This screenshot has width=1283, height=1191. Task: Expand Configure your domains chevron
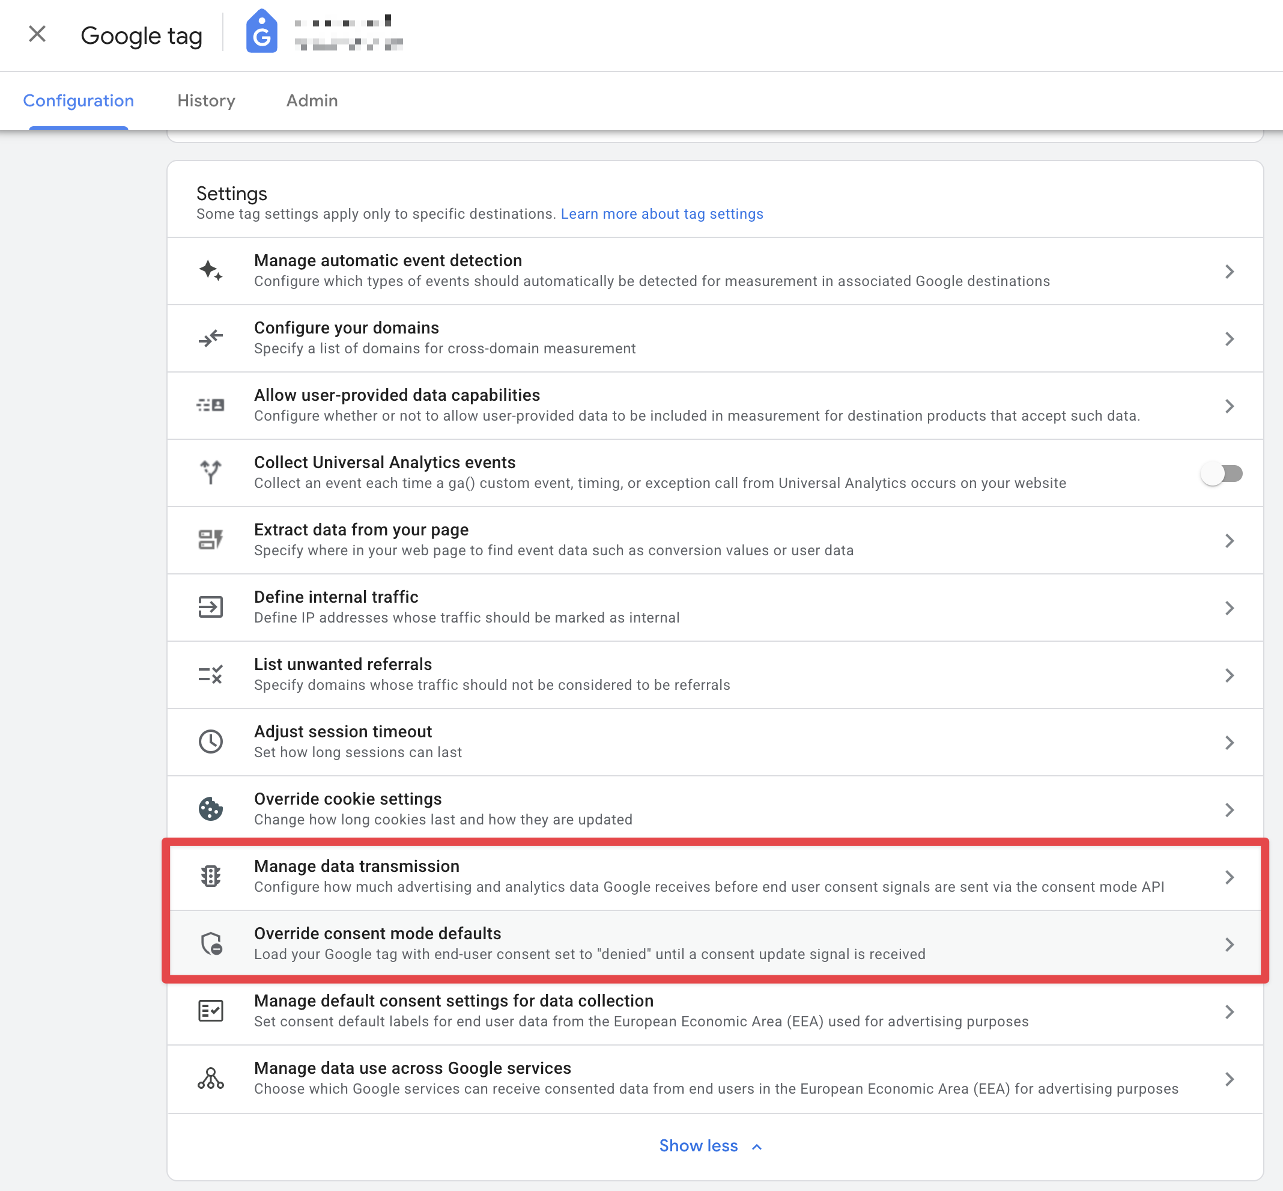pos(1230,339)
